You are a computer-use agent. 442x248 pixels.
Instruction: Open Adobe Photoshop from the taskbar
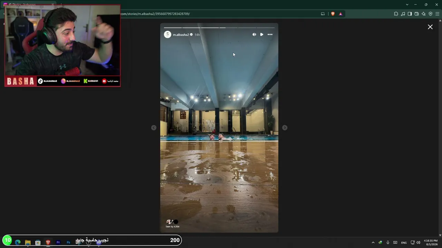tap(68, 242)
